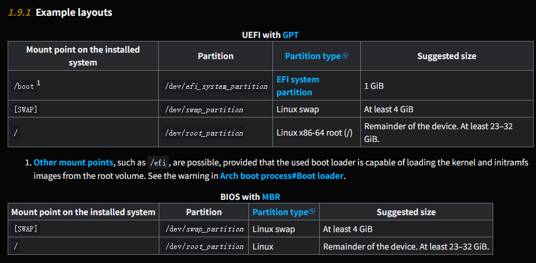Click the Suggested size header in BIOS table
536x263 pixels.
406,212
